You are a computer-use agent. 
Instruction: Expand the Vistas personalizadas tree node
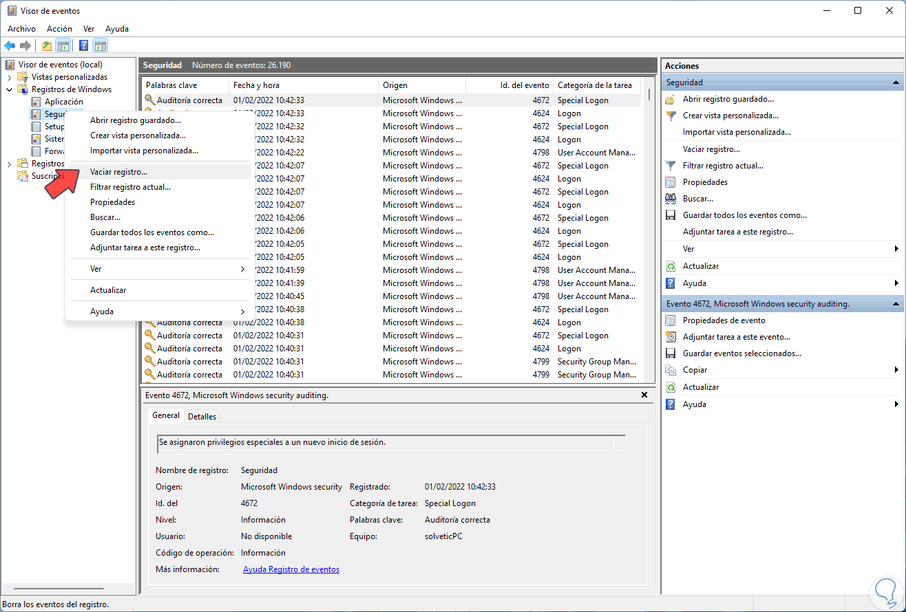(x=9, y=78)
